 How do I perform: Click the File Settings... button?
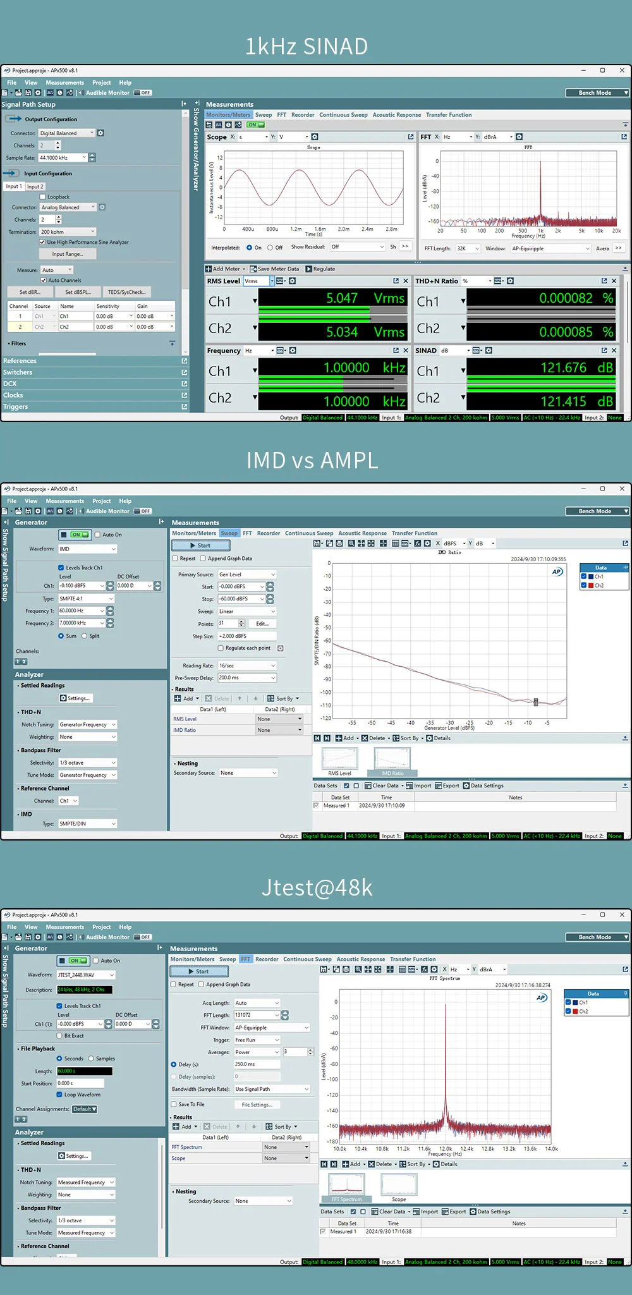pyautogui.click(x=257, y=1105)
